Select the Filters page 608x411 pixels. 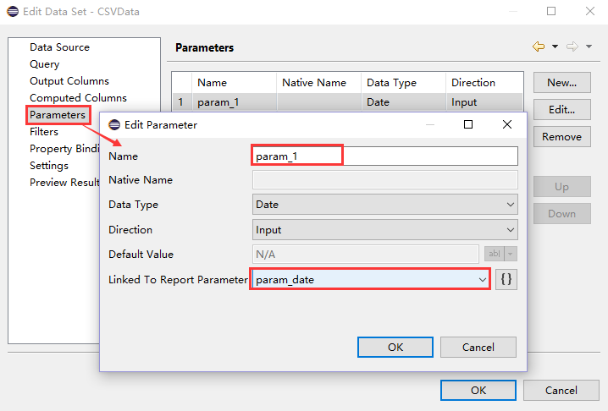(x=44, y=132)
